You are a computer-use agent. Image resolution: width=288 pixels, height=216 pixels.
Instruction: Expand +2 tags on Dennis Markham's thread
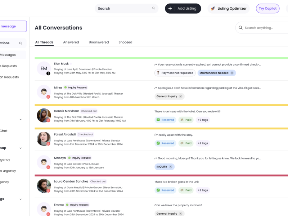[202, 120]
